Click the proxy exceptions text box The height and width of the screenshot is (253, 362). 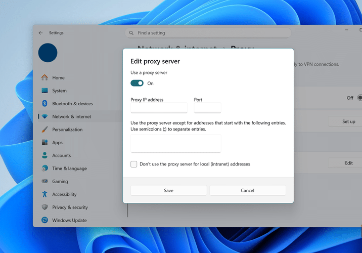tap(175, 143)
